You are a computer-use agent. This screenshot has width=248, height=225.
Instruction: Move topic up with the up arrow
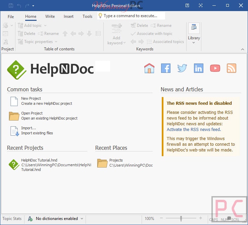pyautogui.click(x=65, y=34)
